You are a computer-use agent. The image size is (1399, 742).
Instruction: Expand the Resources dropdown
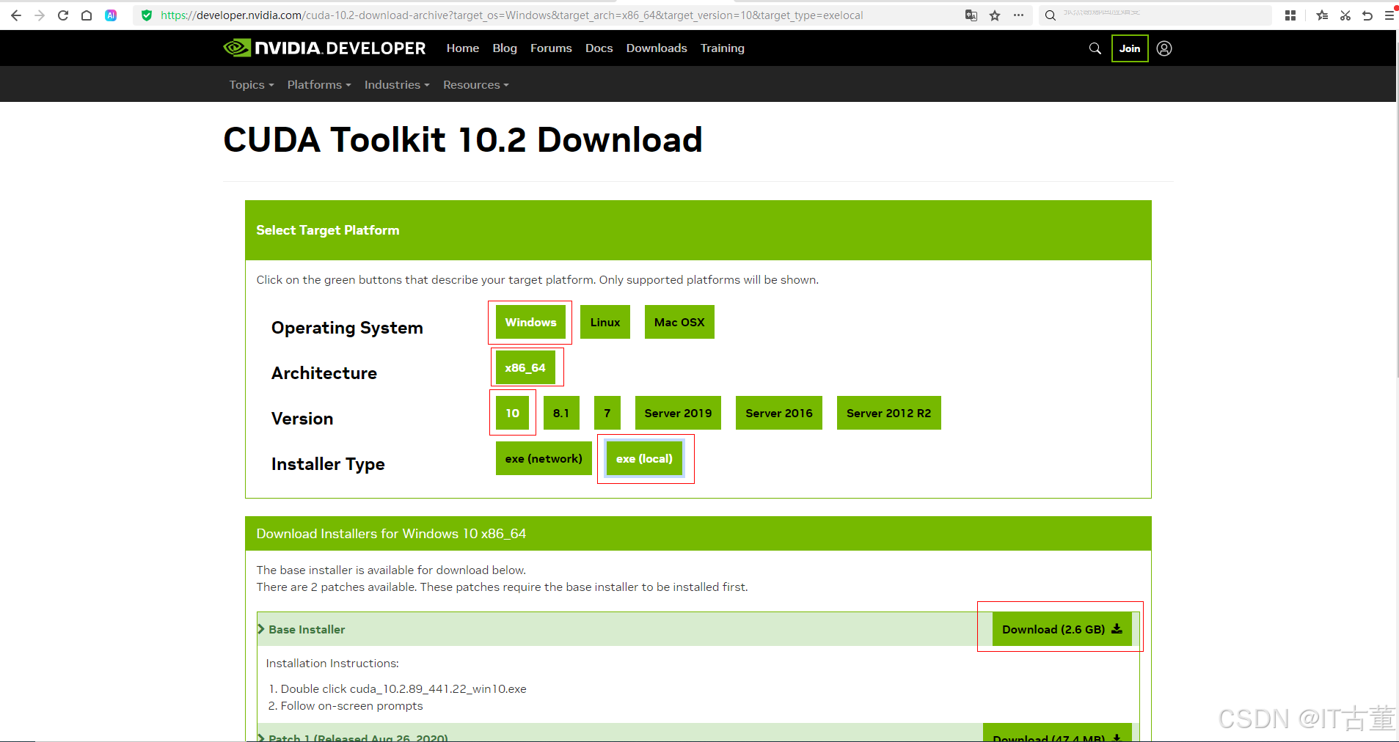click(475, 85)
